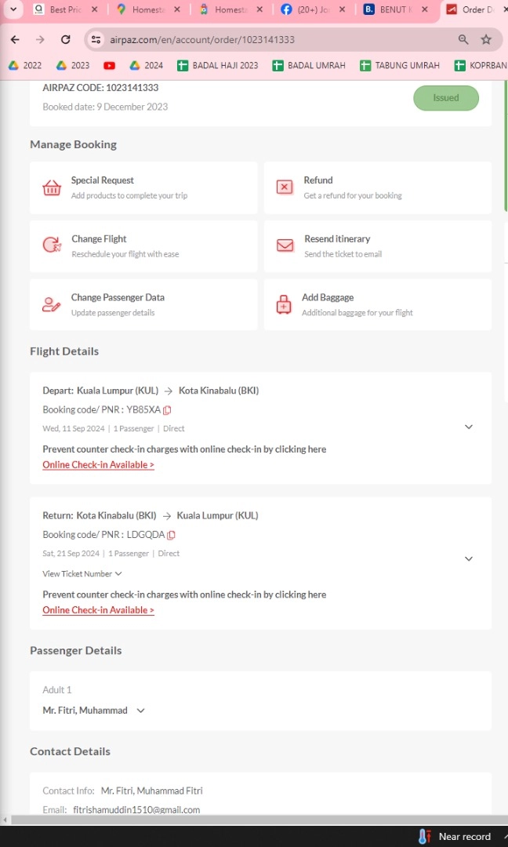Reload the page in browser

[66, 39]
